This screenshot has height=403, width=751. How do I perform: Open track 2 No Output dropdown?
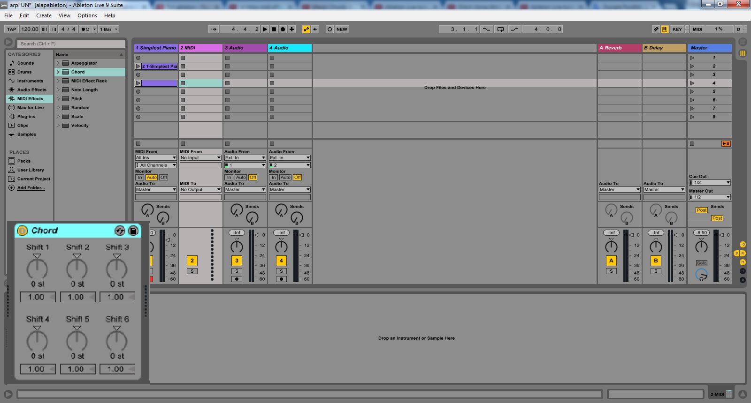[x=200, y=190]
